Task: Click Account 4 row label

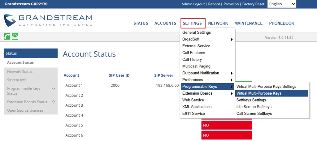Action: coord(74,115)
